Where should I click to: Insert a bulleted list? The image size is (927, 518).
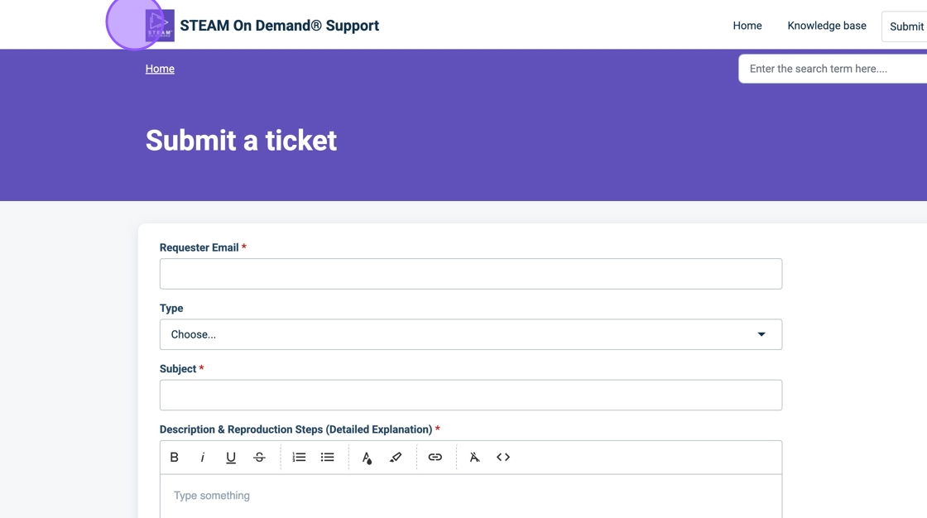[328, 457]
